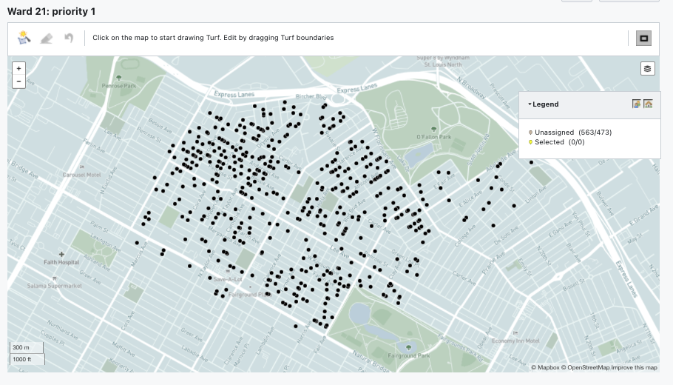Click the eraser tool in toolbar

[x=46, y=38]
